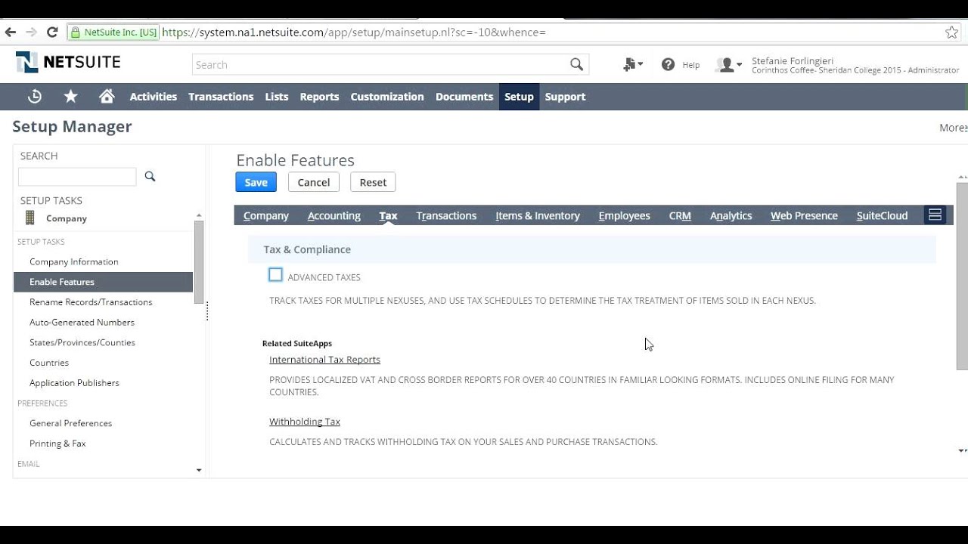Screen dimensions: 968x544
Task: Bookmark page with star icon in address bar
Action: click(x=951, y=32)
